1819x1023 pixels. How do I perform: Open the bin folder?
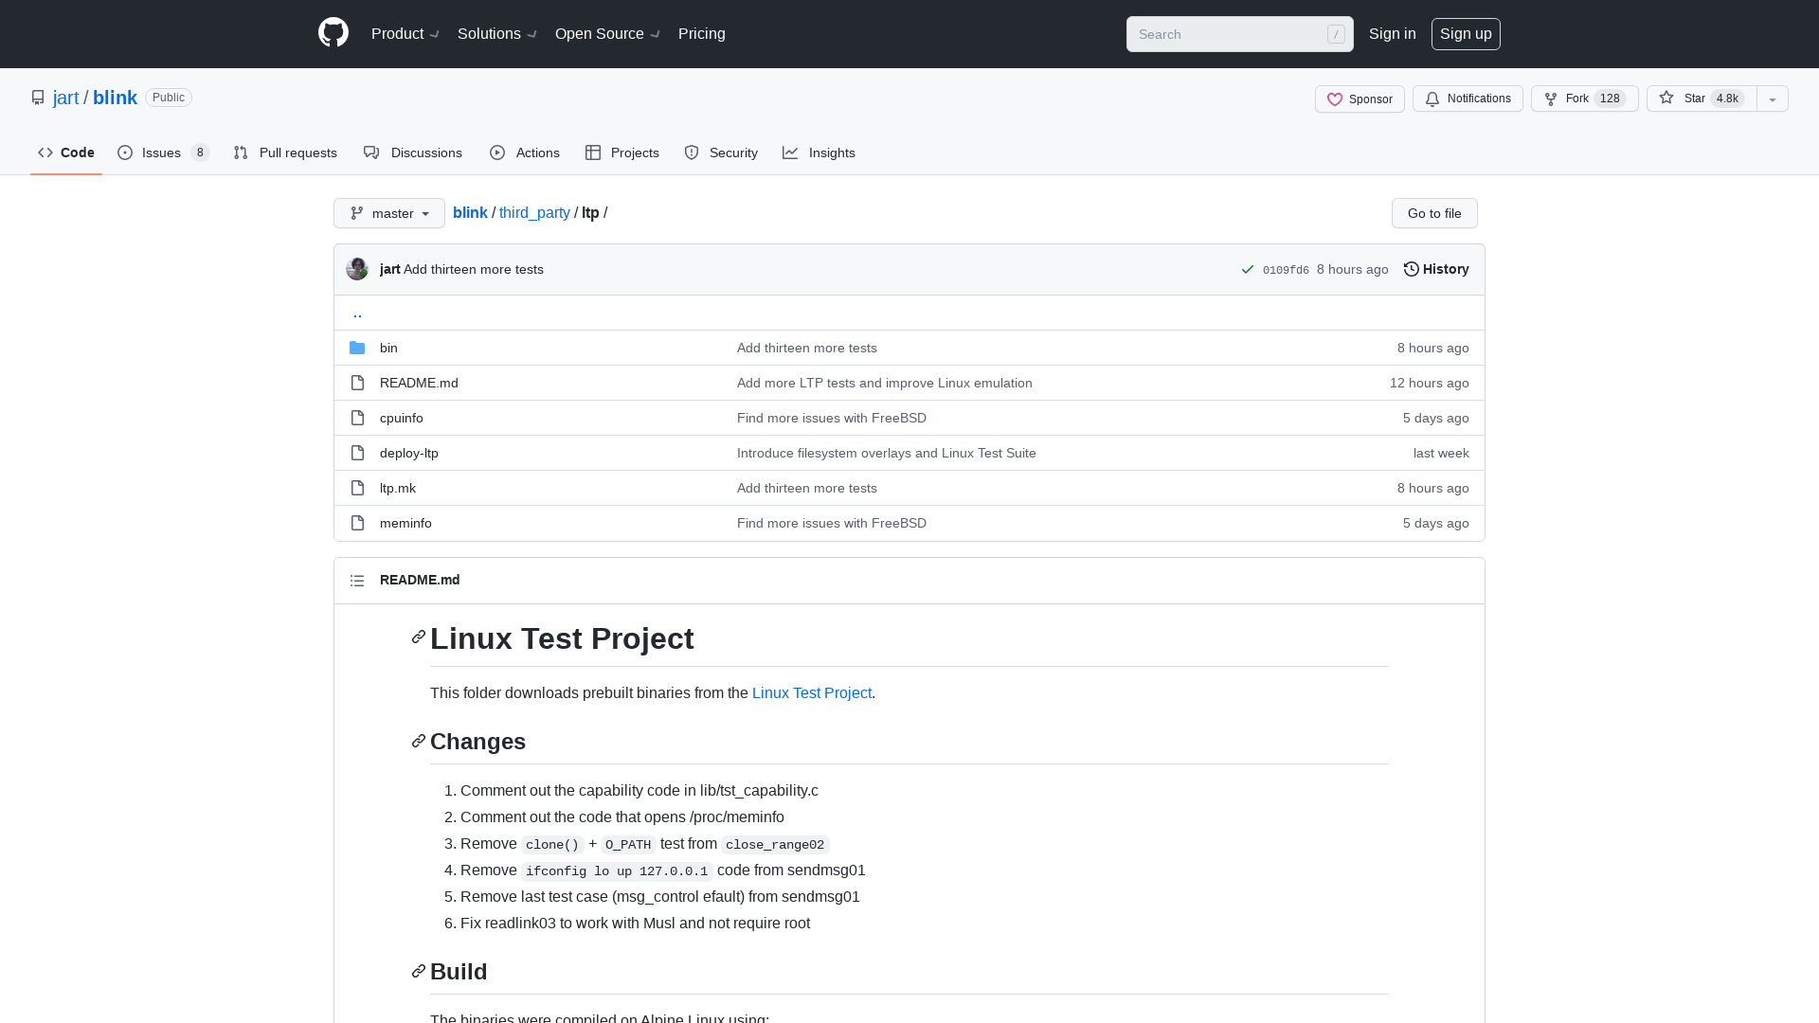(x=388, y=348)
